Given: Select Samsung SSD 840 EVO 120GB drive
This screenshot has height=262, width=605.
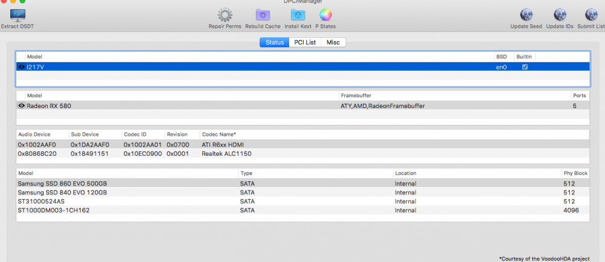Looking at the screenshot, I should tap(303, 193).
